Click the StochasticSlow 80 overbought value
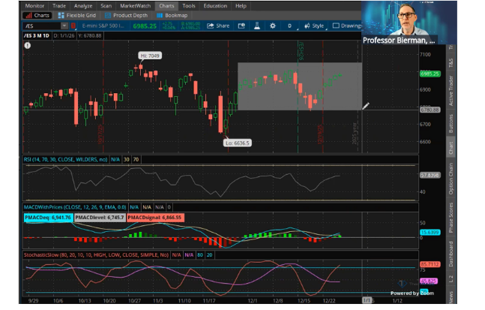This screenshot has height=310, width=485. [x=200, y=255]
